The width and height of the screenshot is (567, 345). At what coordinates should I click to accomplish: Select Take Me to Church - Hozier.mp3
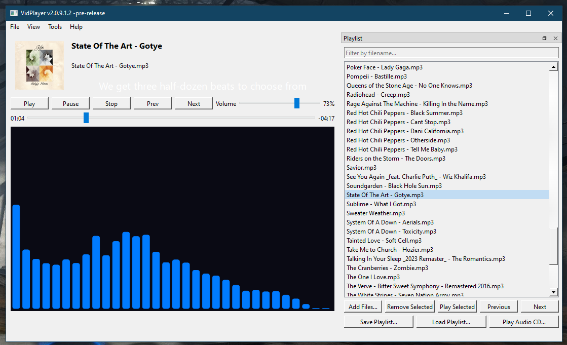(447, 250)
